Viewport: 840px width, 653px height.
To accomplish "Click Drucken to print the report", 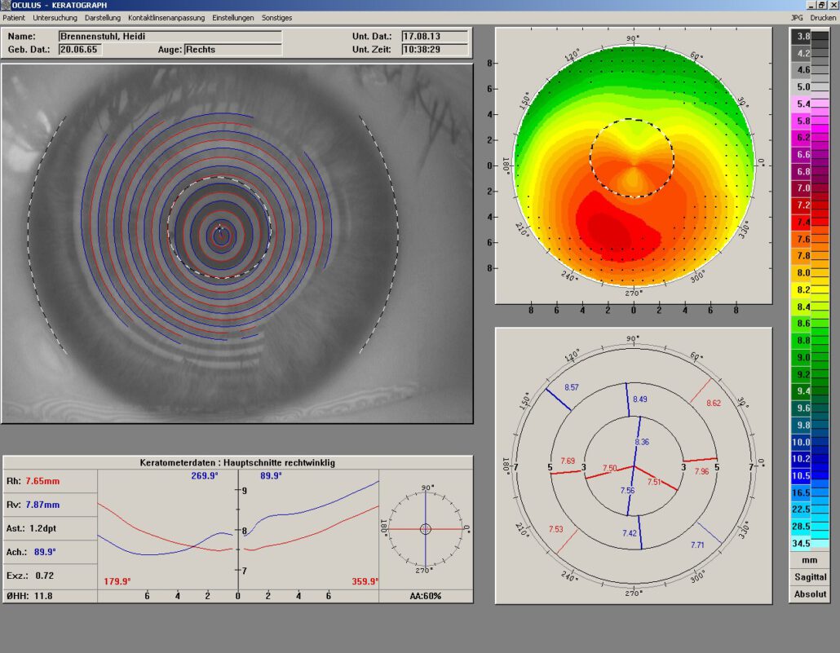I will pyautogui.click(x=823, y=17).
